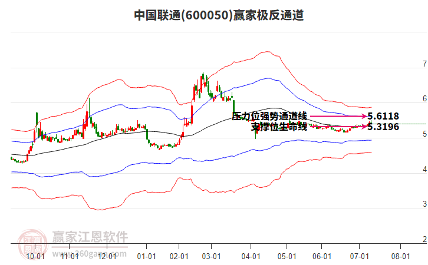Click the 04-01 date axis label
The width and height of the screenshot is (428, 265).
point(251,256)
